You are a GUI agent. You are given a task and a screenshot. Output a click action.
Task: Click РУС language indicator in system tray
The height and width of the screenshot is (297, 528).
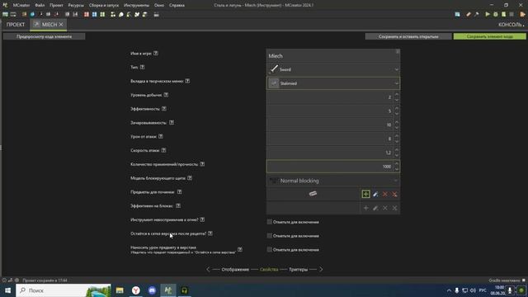pyautogui.click(x=483, y=290)
